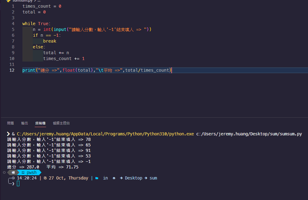Click the terminal input line showing 91
The height and width of the screenshot is (200, 308).
(49, 150)
